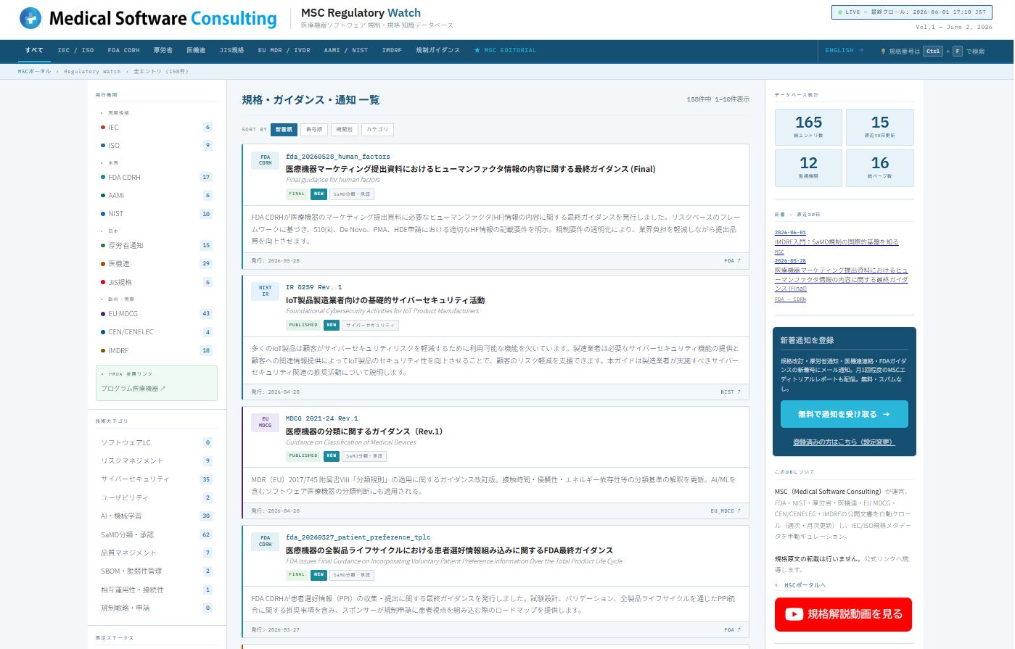1015x649 pixels.
Task: Sort entries by 機関別
Action: coord(345,130)
